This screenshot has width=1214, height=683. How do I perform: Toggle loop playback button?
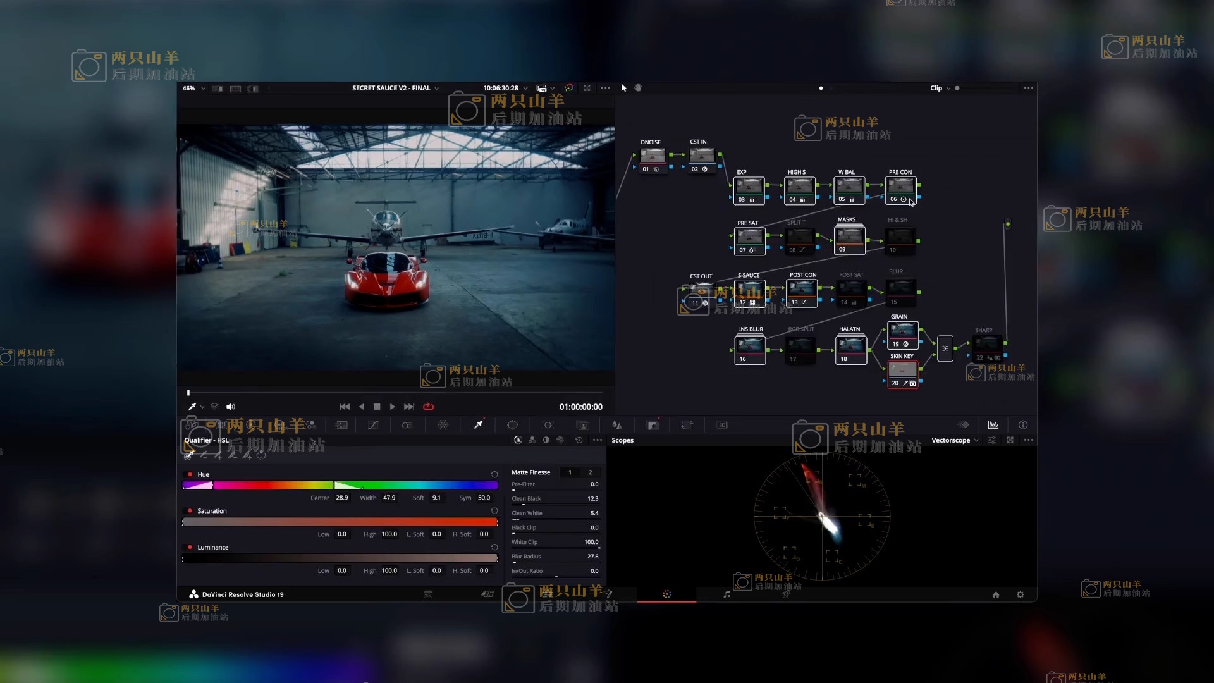428,407
